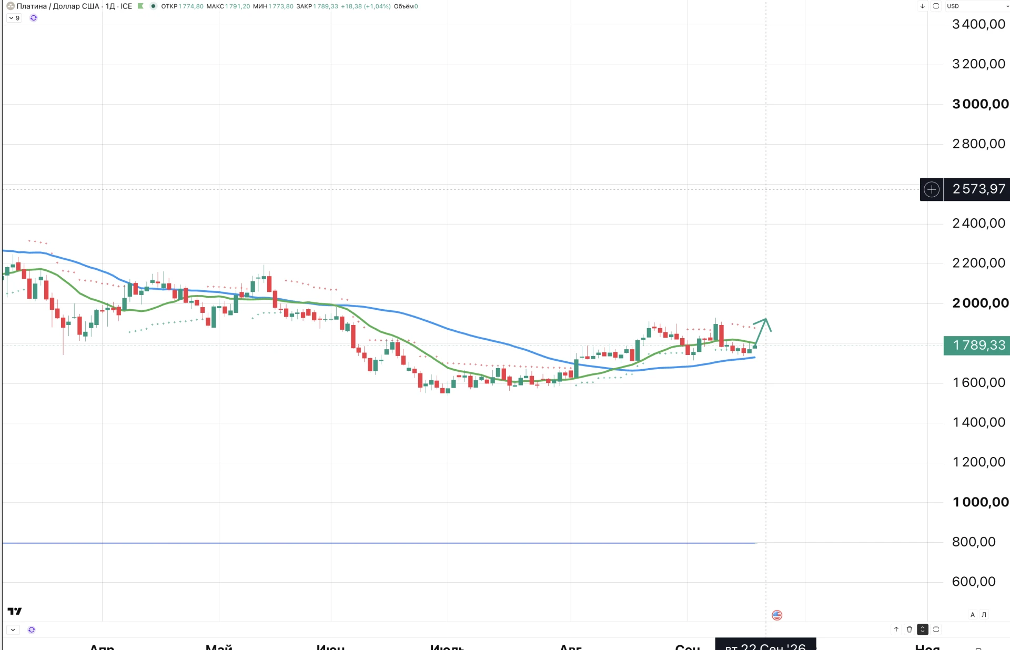Image resolution: width=1010 pixels, height=650 pixels.
Task: Click the 3 400,00 price scale label
Action: (979, 24)
